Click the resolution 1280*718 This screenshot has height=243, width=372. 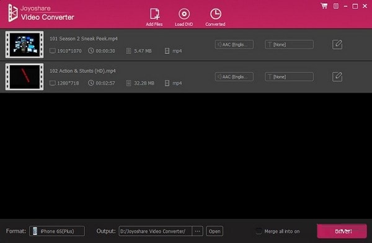(x=68, y=83)
